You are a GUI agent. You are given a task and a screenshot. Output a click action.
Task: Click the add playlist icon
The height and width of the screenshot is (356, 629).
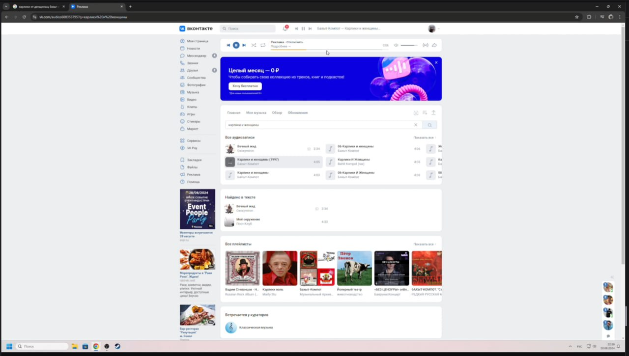coord(425,112)
